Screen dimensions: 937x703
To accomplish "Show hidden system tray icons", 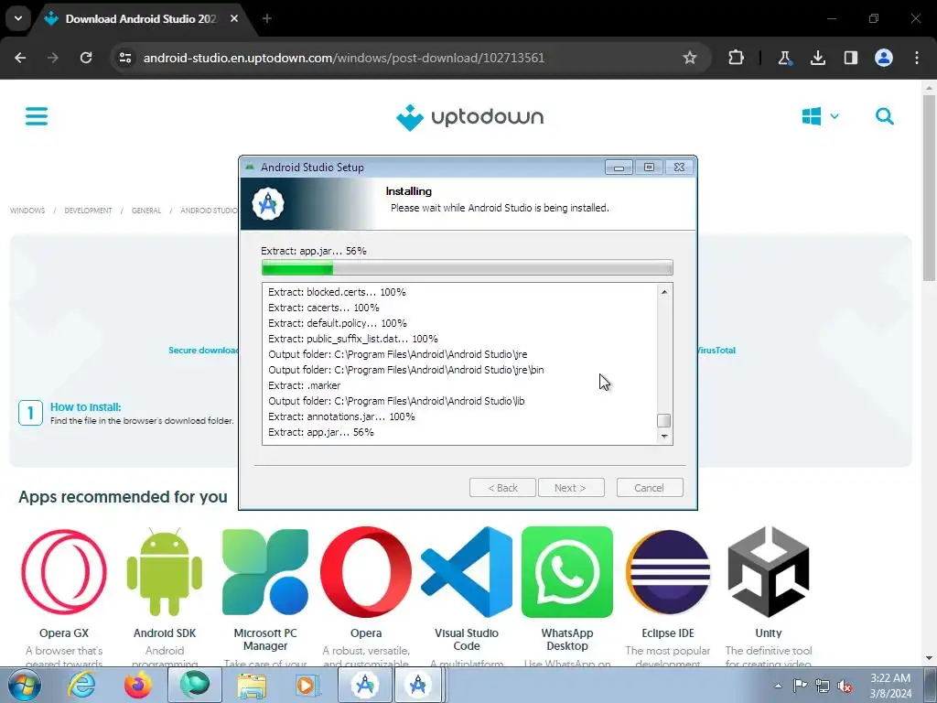I will coord(778,686).
